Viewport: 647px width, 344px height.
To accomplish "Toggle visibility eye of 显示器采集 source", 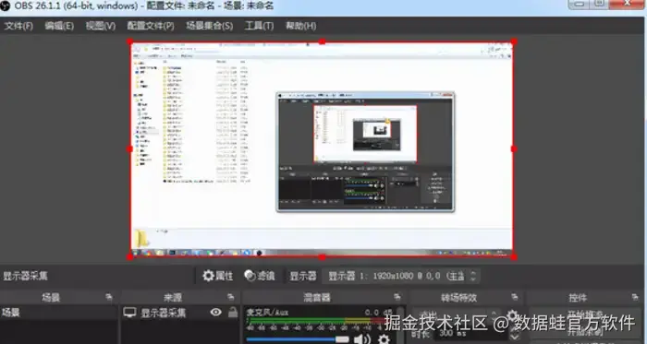I will 215,313.
